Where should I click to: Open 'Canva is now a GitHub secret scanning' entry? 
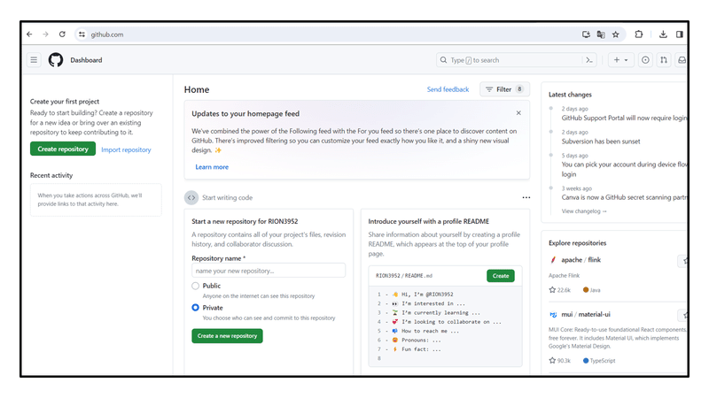pos(624,197)
